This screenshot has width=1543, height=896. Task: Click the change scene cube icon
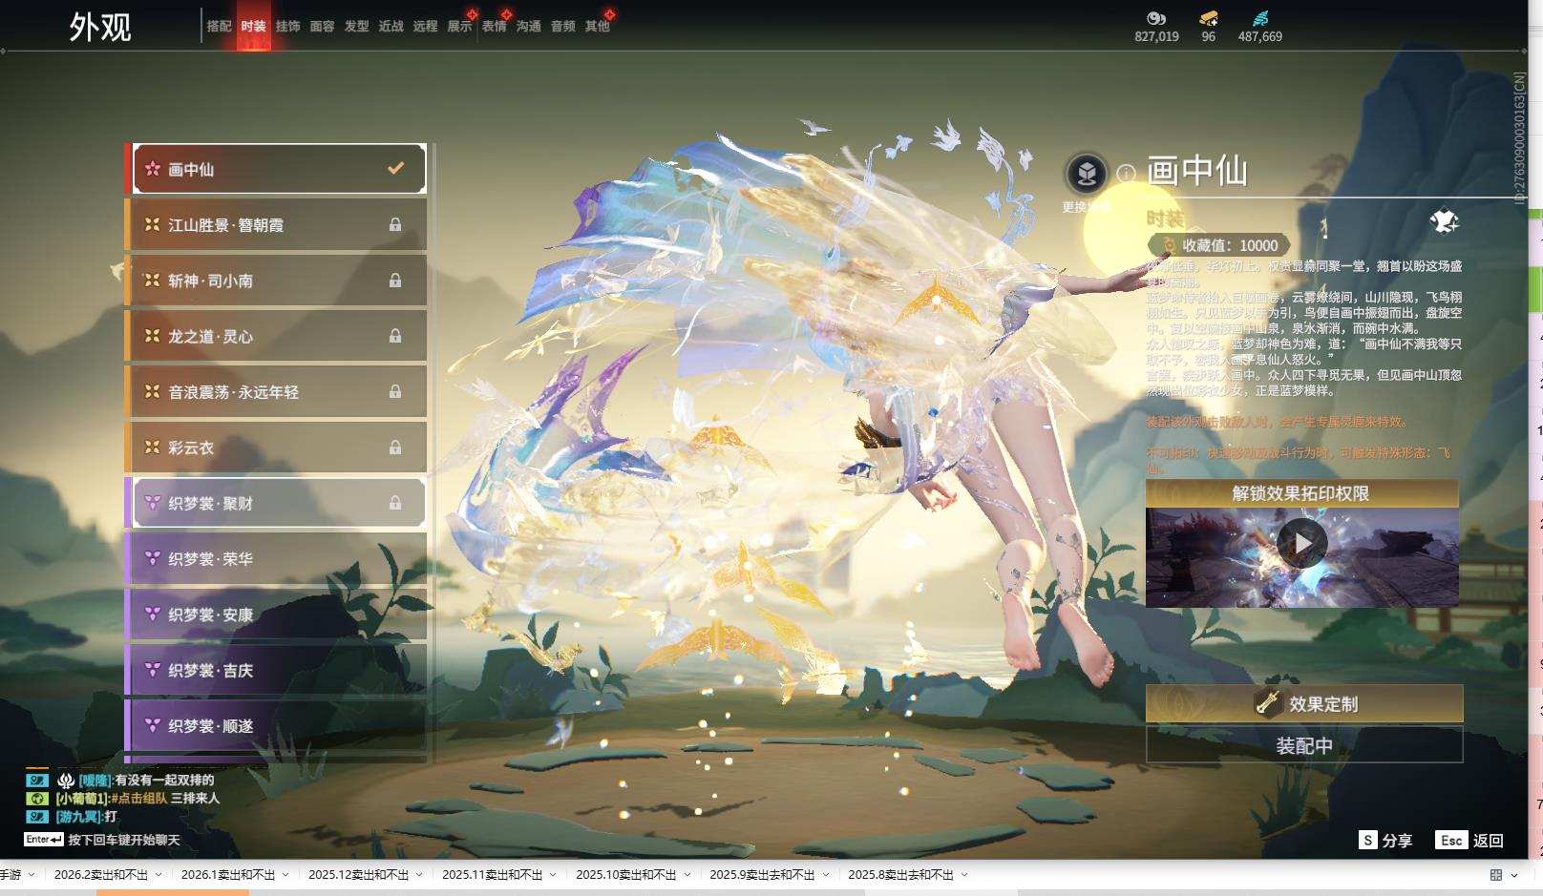(x=1086, y=174)
